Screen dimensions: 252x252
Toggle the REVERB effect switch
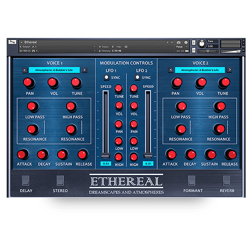[226, 180]
